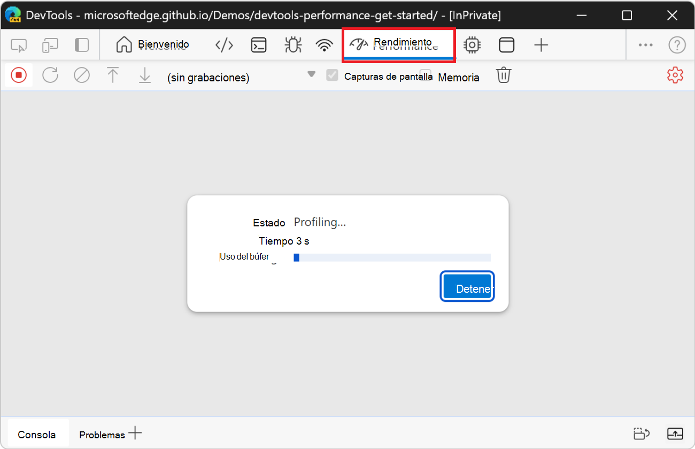Image resolution: width=695 pixels, height=449 pixels.
Task: Switch to the Problemas drawer tab
Action: pos(102,435)
